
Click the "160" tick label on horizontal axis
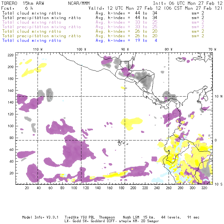coord(110,188)
